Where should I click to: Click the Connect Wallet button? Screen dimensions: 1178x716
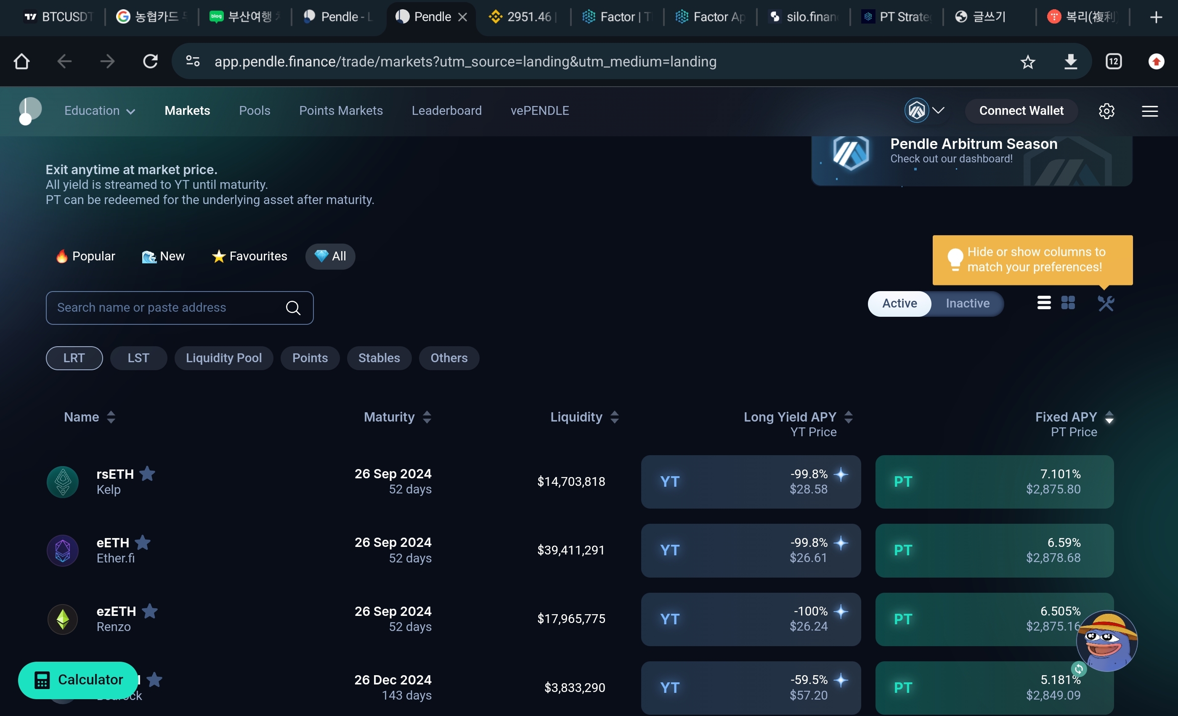pos(1021,111)
